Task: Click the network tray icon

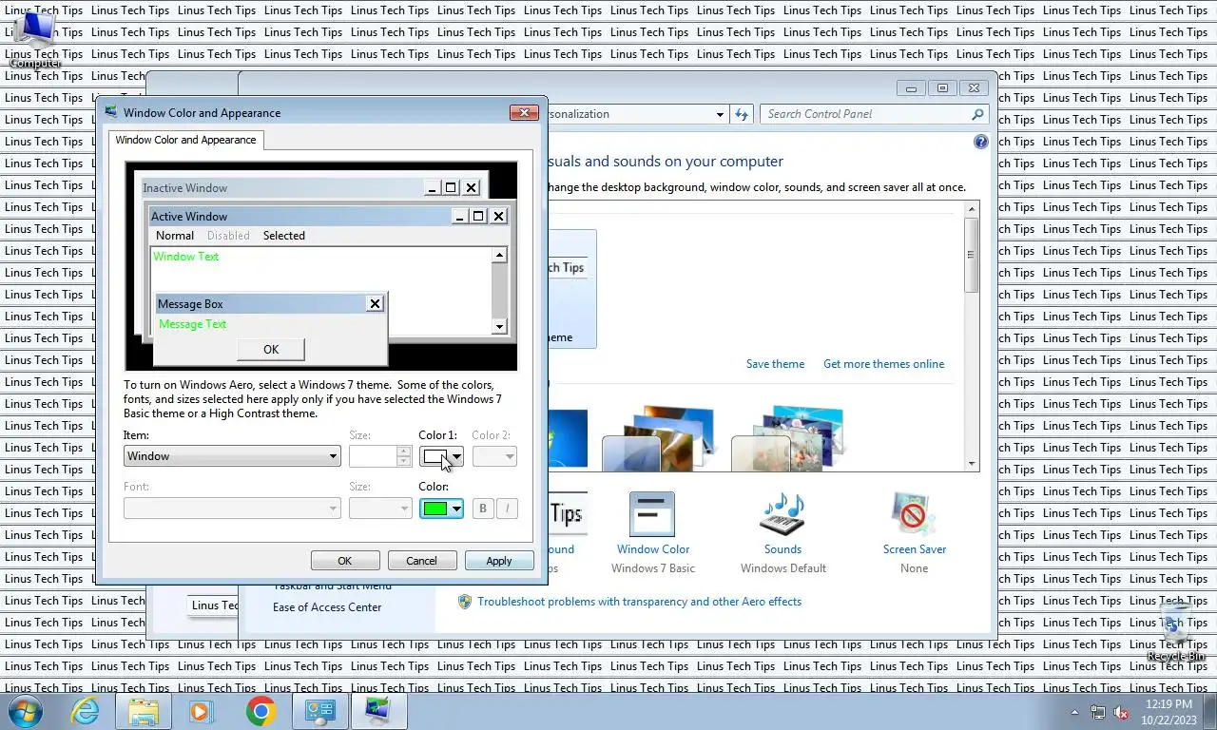Action: pyautogui.click(x=1098, y=712)
